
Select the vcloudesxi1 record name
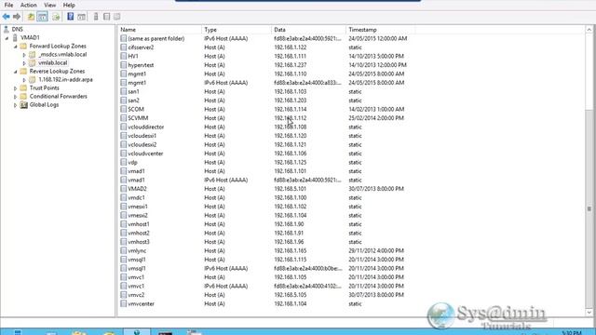click(142, 136)
